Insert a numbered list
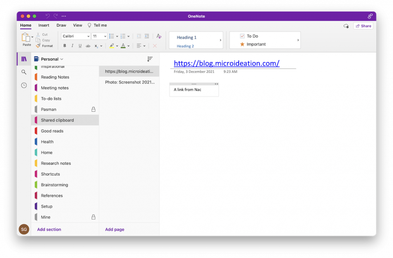The image size is (393, 258). 123,36
